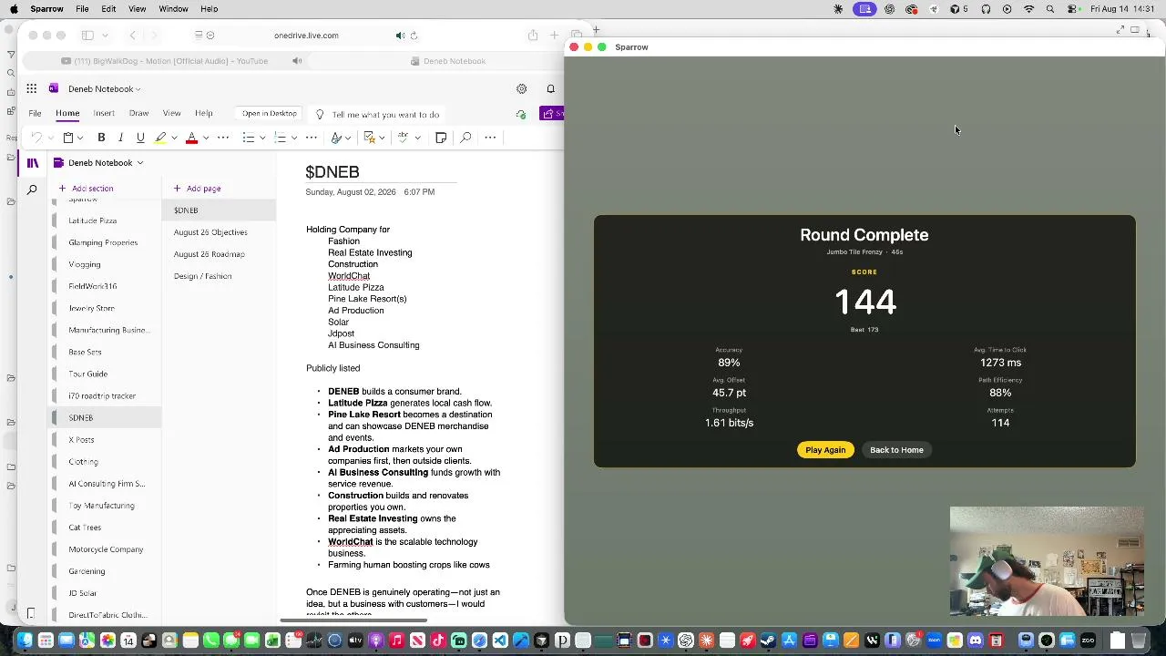Click the Safari share icon
This screenshot has height=656, width=1166.
click(x=533, y=36)
